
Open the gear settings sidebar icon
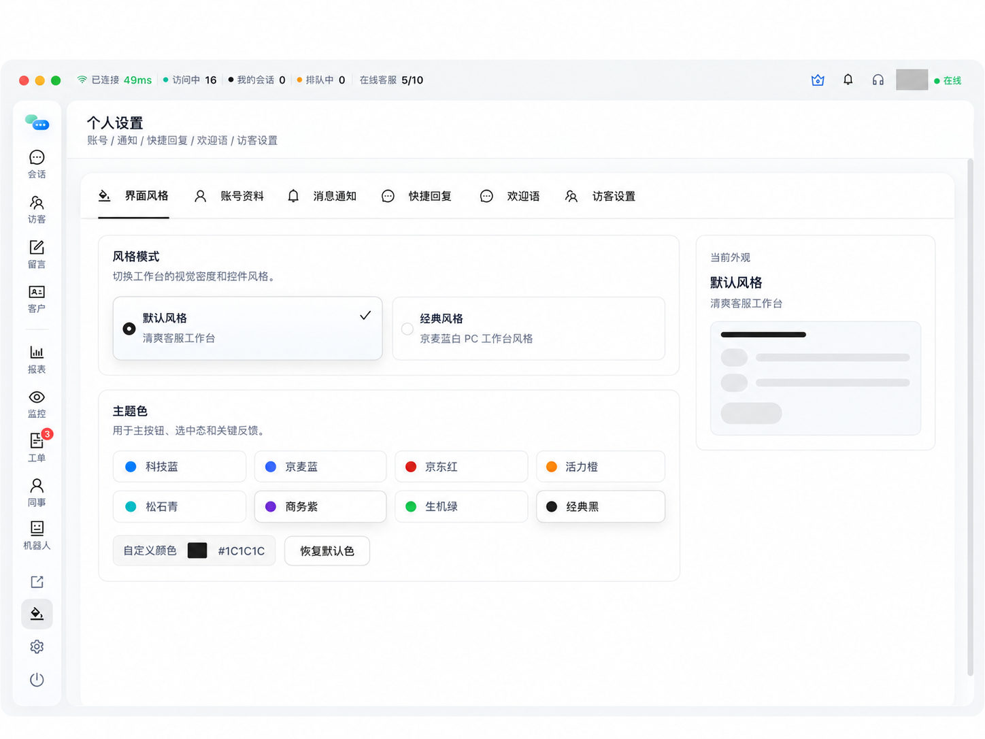(37, 646)
